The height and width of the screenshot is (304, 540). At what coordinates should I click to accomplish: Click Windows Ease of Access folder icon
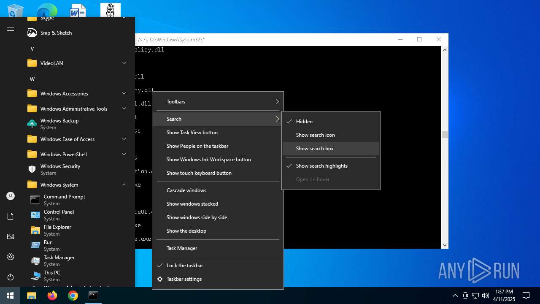tap(32, 139)
